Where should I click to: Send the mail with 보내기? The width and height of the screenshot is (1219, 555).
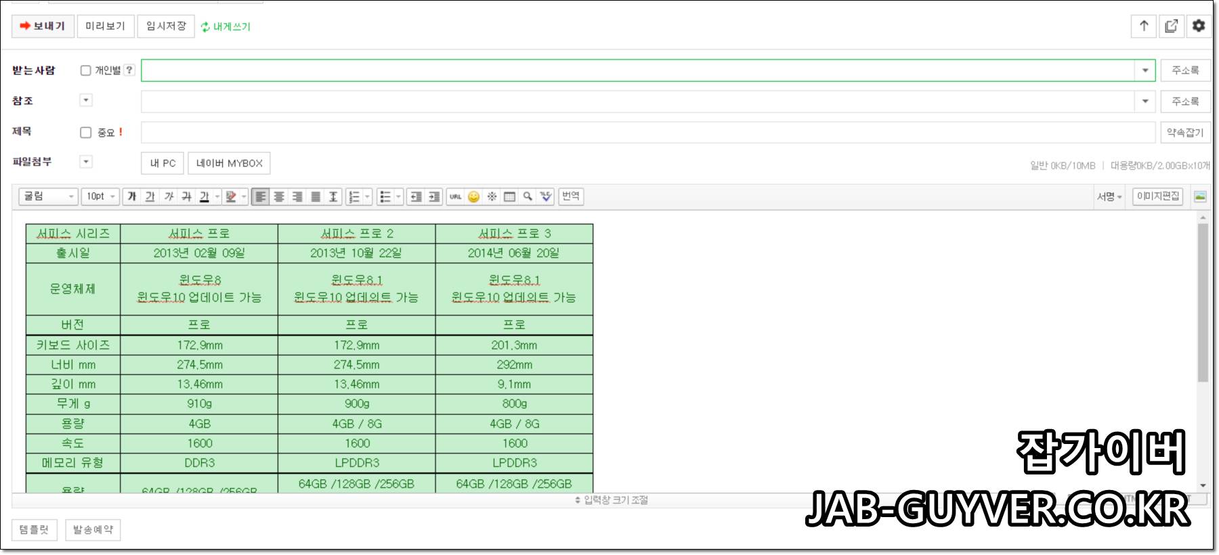pos(43,26)
